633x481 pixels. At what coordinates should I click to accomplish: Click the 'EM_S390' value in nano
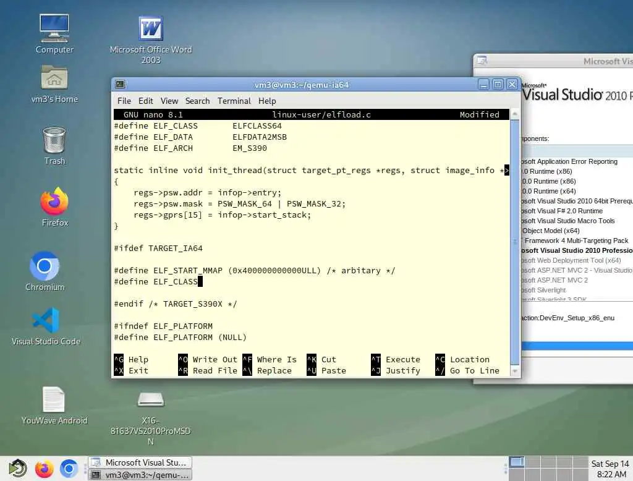click(250, 148)
